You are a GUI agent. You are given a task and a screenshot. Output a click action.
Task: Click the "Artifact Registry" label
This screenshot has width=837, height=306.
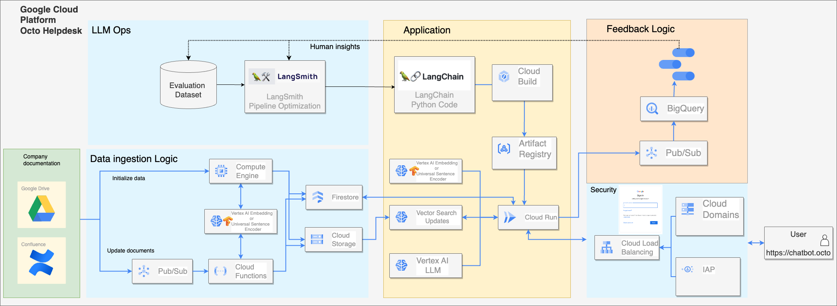pyautogui.click(x=535, y=149)
